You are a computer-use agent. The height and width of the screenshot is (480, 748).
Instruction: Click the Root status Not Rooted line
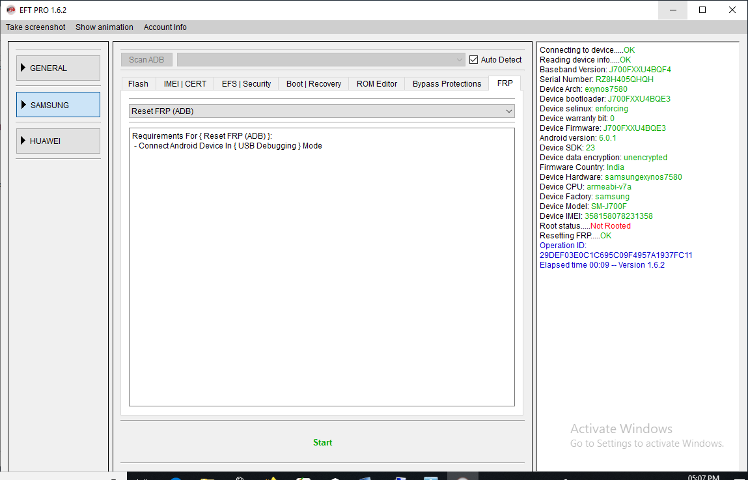[585, 226]
